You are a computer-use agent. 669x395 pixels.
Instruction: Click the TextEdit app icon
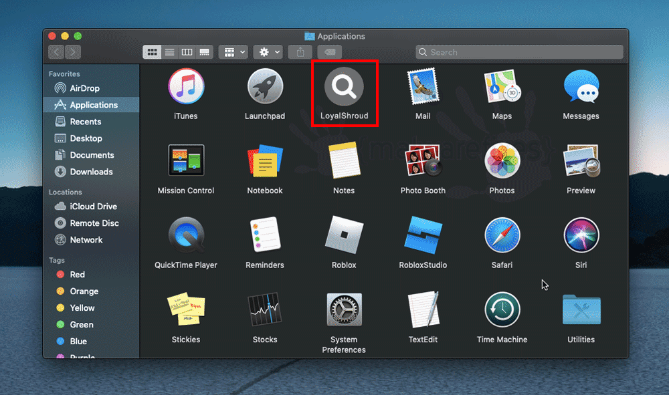coord(423,309)
